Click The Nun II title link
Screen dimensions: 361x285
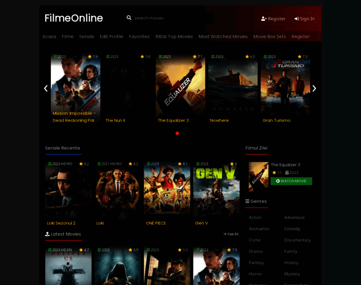tap(115, 120)
